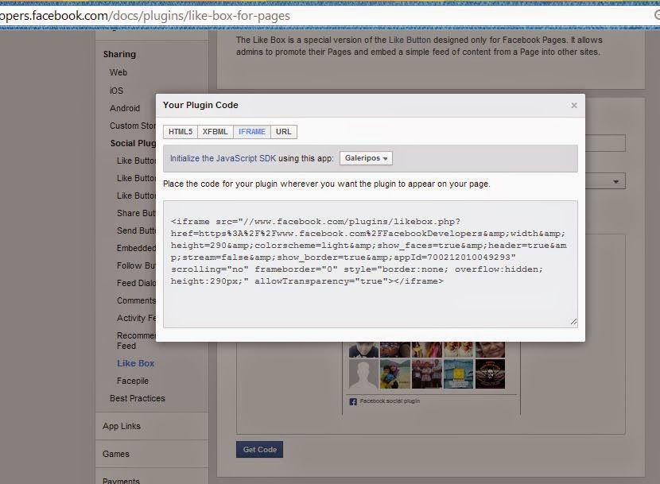
Task: Open the Like Button link in description
Action: tap(410, 40)
